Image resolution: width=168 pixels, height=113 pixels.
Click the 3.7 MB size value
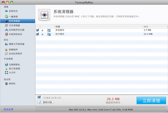click(147, 30)
